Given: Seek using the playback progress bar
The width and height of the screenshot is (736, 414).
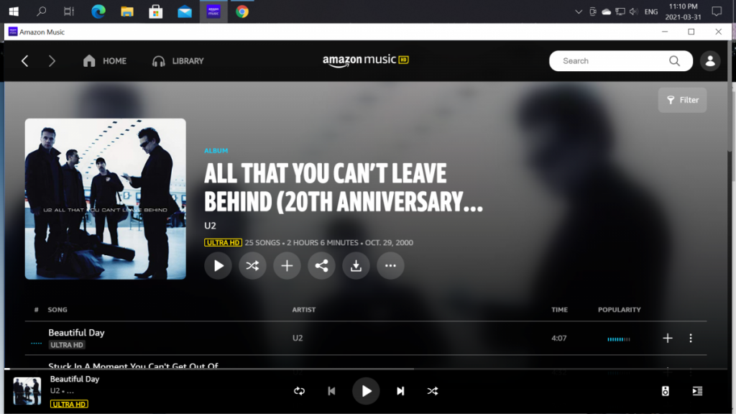Looking at the screenshot, I should [366, 369].
